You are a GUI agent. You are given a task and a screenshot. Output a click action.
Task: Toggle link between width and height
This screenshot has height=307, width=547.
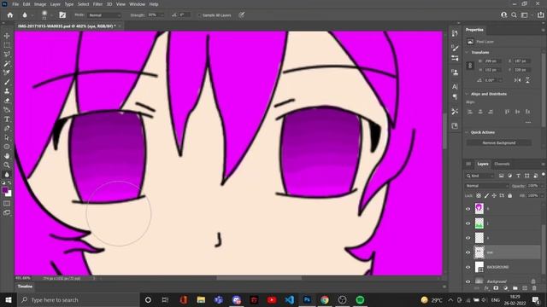click(470, 66)
